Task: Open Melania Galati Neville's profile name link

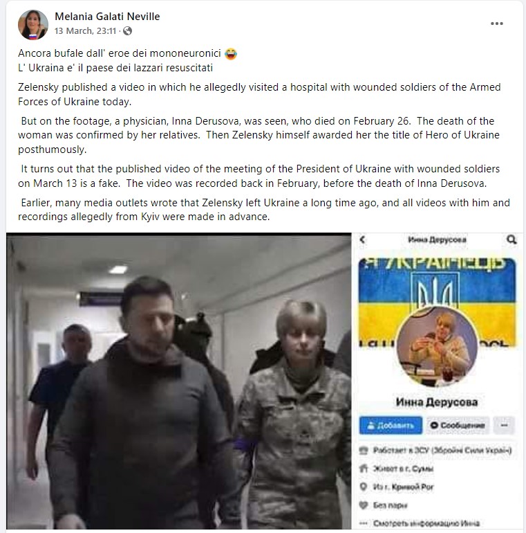Action: 107,17
